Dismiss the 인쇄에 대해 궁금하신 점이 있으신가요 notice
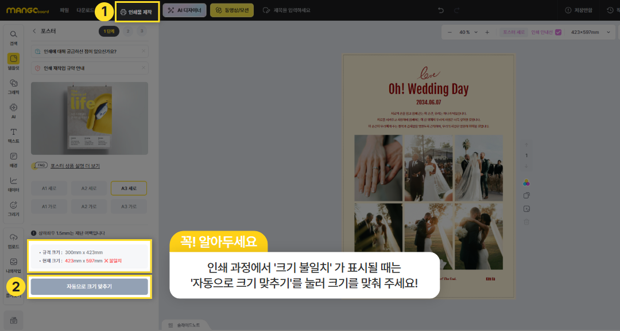 tap(144, 51)
